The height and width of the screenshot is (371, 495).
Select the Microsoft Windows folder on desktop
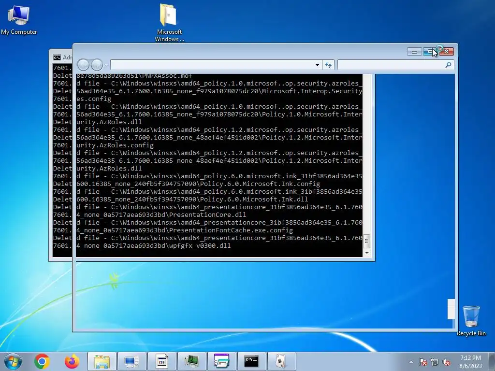tap(169, 23)
